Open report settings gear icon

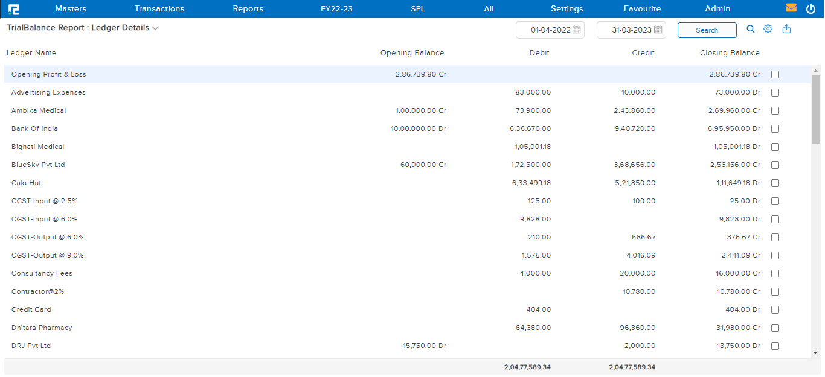[x=768, y=29]
